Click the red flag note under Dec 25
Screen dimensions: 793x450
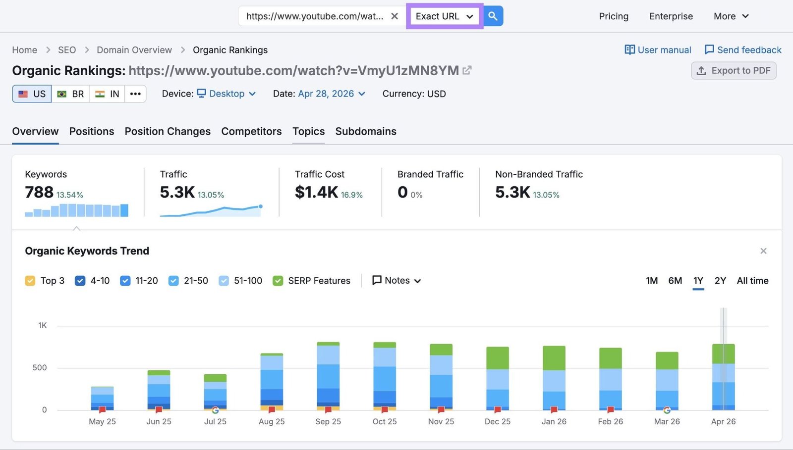[498, 410]
